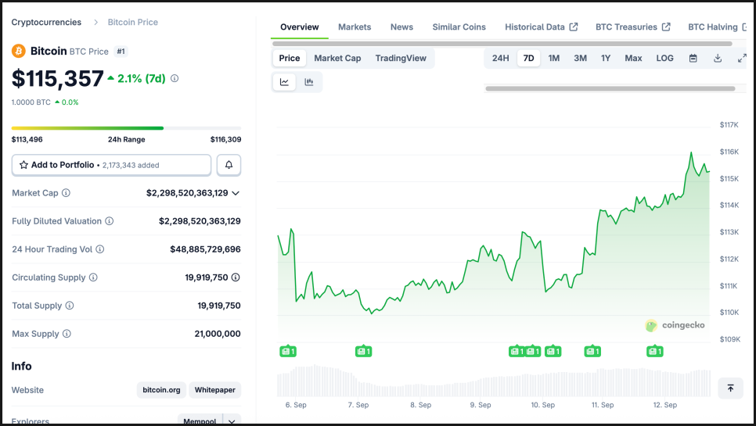
Task: Open info icon beside Circulating Supply label
Action: point(93,277)
